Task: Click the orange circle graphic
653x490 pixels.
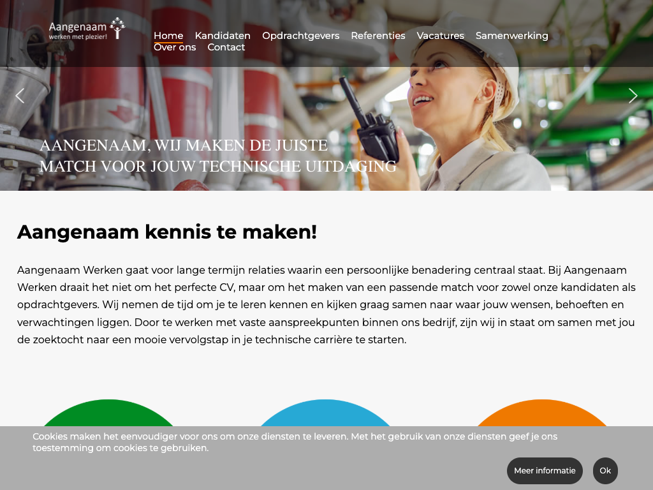Action: [542, 413]
